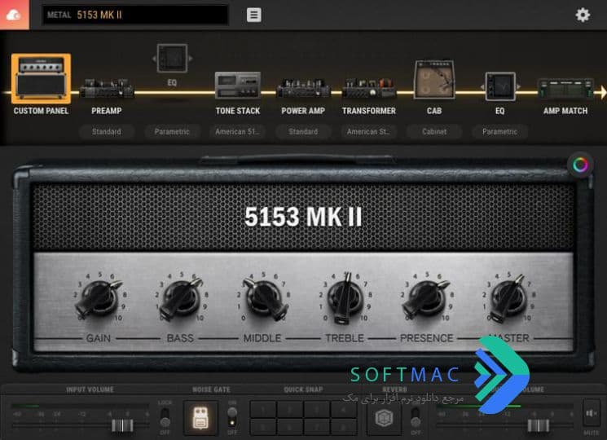Open the Transformer module
Viewport: 607px width, 440px height.
coord(369,88)
